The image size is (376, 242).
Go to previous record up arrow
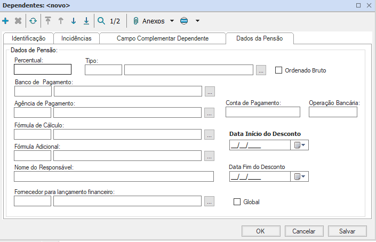click(61, 21)
